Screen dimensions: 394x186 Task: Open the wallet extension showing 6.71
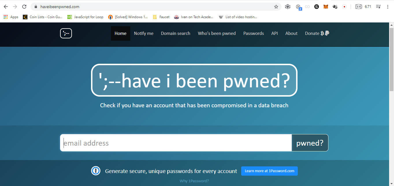(363, 7)
